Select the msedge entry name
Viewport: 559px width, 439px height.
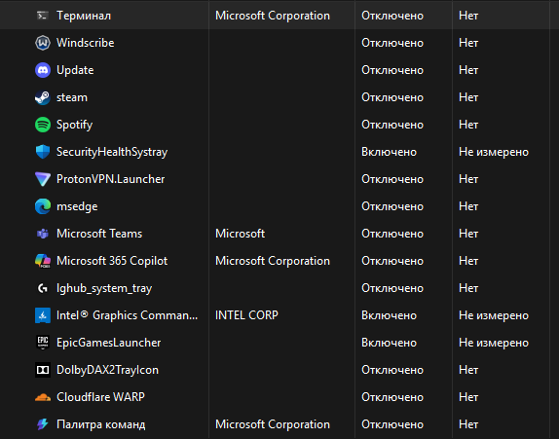(77, 206)
